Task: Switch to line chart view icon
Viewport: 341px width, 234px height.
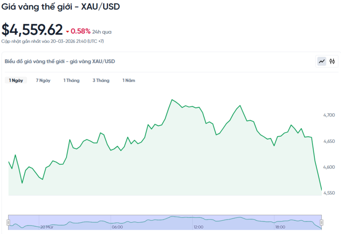Action: tap(321, 62)
